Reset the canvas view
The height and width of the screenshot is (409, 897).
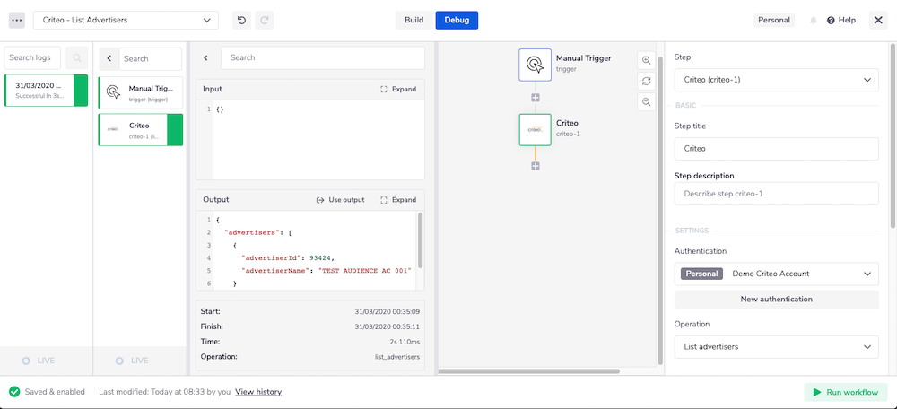[647, 82]
